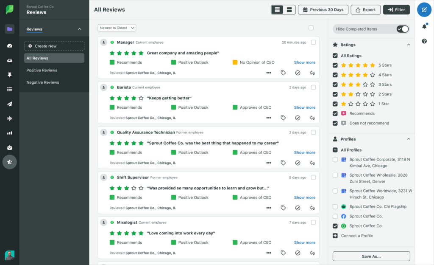Click the blue compose pencil button

pyautogui.click(x=424, y=10)
